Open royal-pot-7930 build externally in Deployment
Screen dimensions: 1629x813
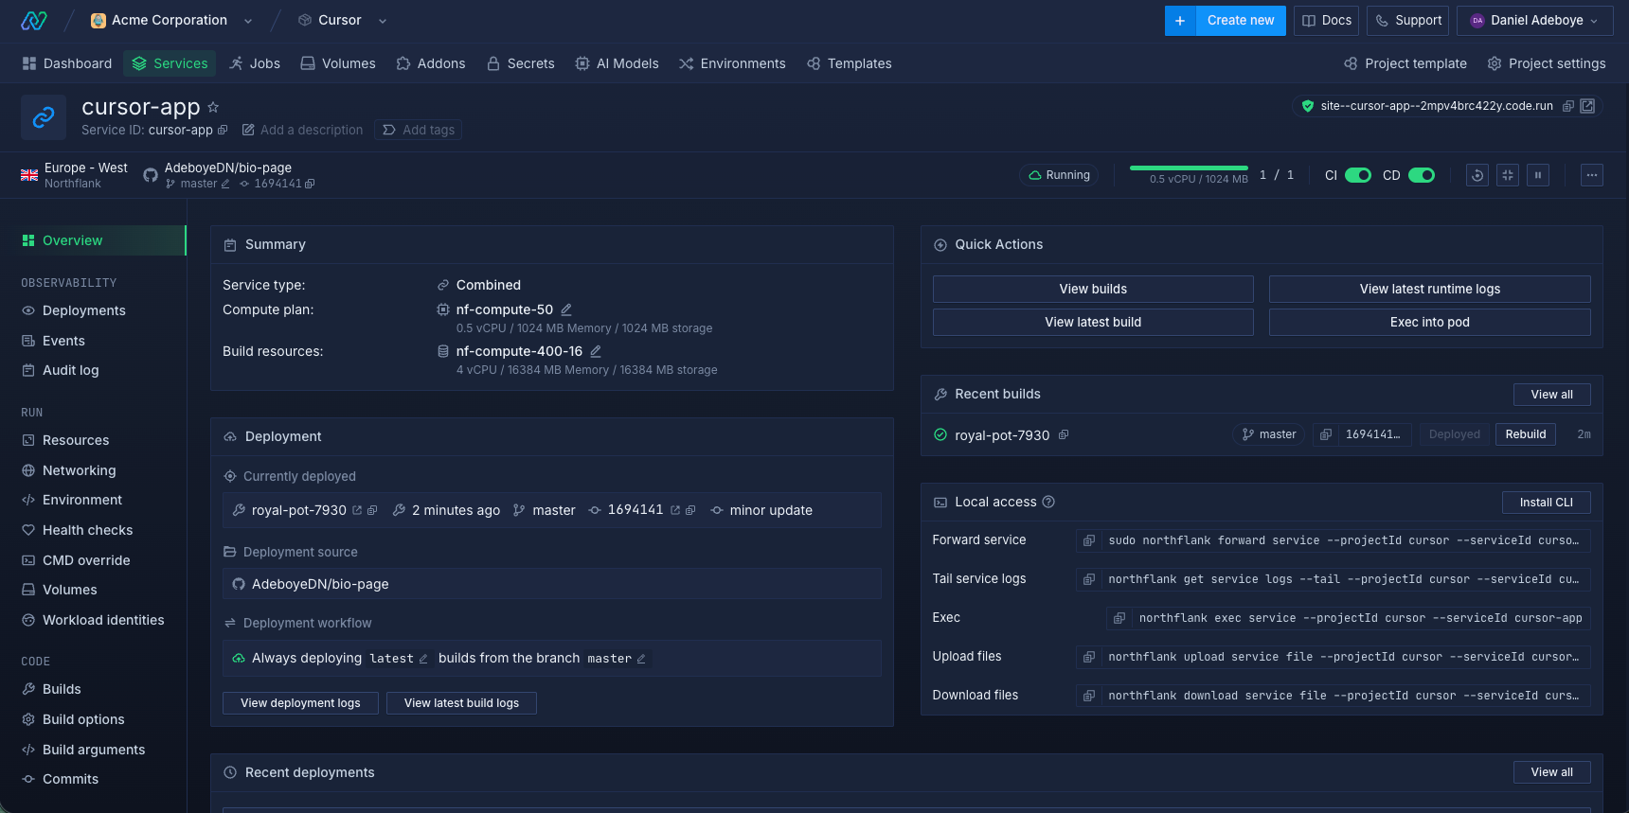(357, 510)
